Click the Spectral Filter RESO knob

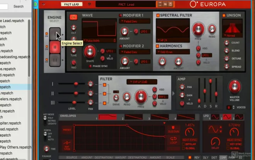click(212, 29)
